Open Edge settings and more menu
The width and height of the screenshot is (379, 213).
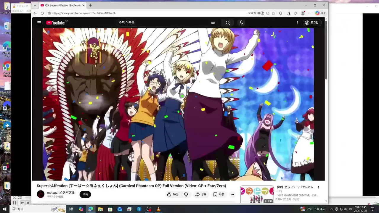tap(310, 13)
